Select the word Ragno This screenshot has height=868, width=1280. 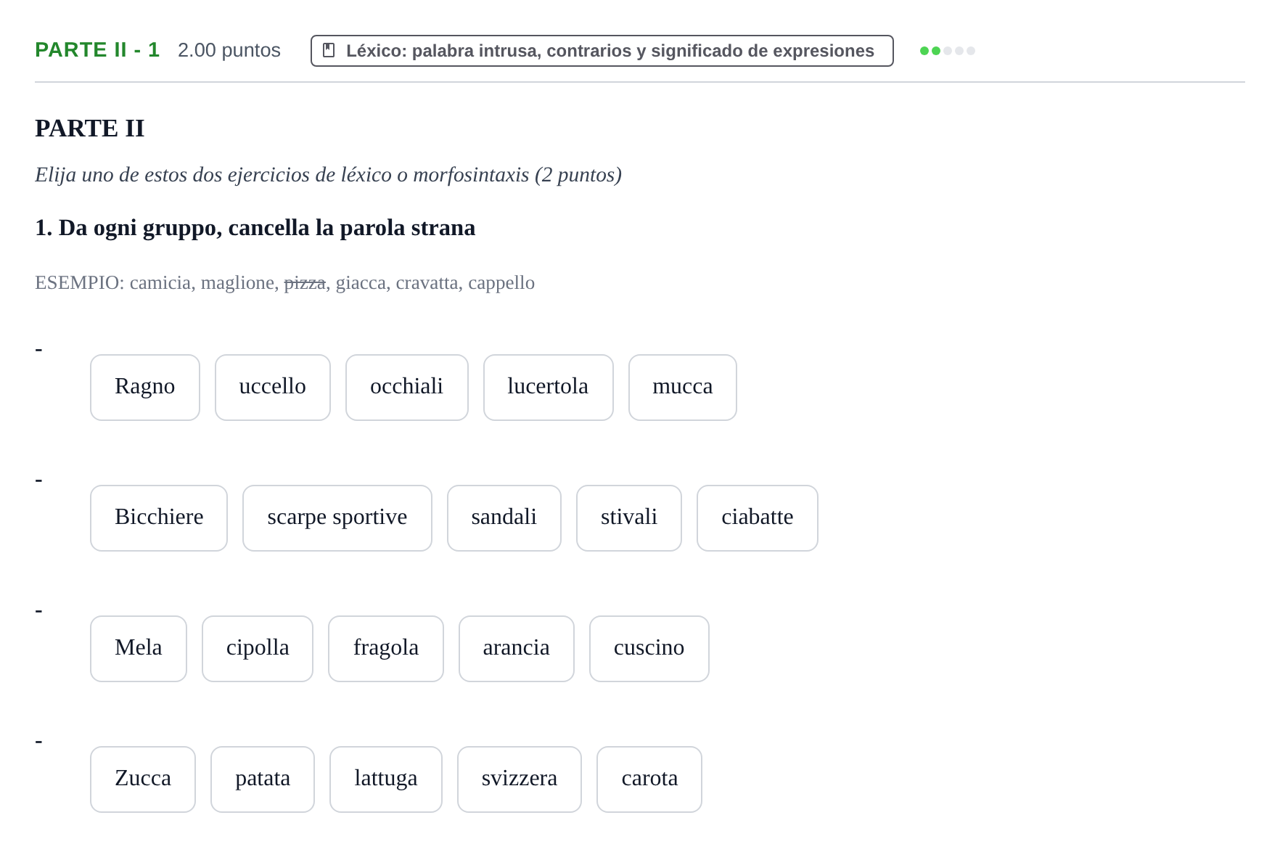[145, 388]
